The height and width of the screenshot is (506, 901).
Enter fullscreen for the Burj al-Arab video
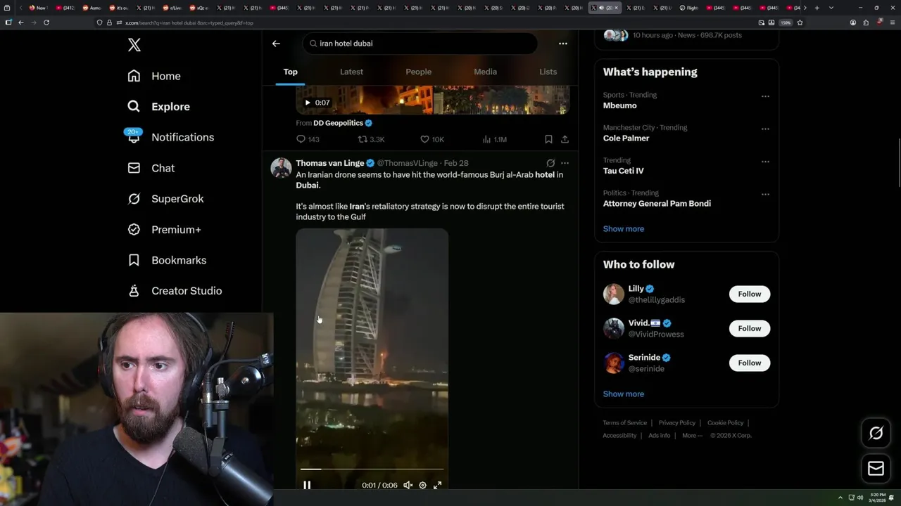pos(437,485)
